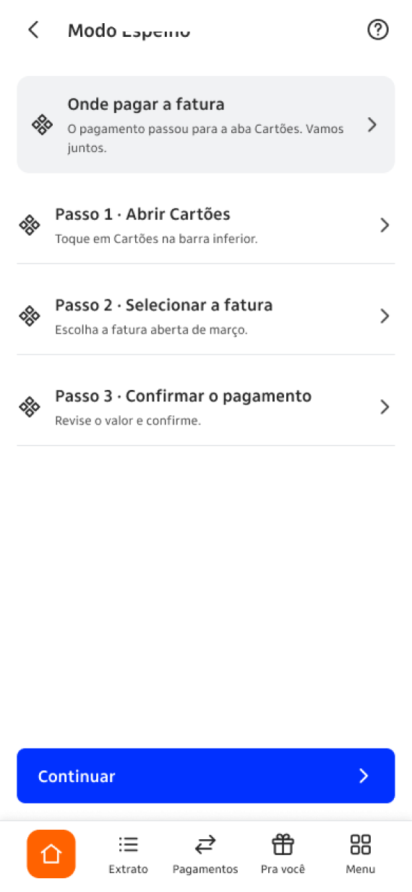
Task: Tap the diamond icon beside Passo 1
Action: pyautogui.click(x=29, y=225)
